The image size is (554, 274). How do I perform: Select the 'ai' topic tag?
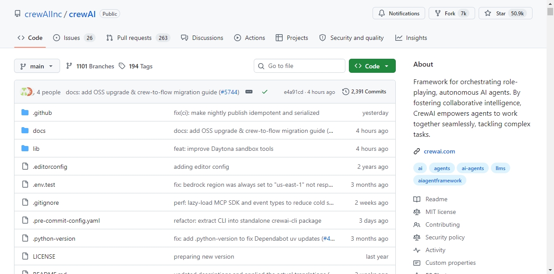[420, 168]
